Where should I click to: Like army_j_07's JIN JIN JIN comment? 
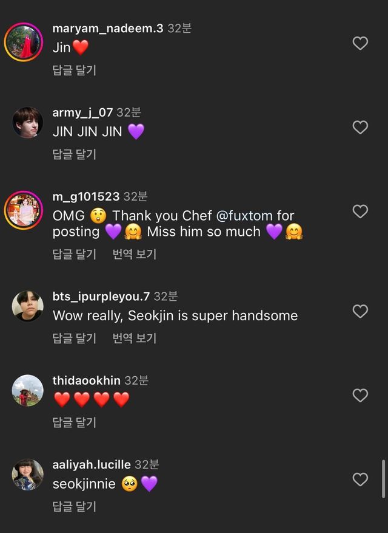(x=360, y=127)
